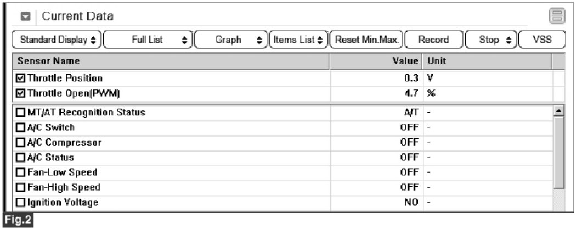
Task: Uncheck the Throttle Position checkbox
Action: pos(21,79)
